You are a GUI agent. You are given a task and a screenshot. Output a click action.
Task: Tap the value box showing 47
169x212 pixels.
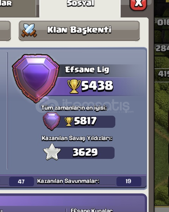[x=22, y=181]
